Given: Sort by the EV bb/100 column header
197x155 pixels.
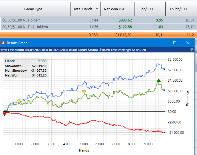Looking at the screenshot, I should 178,9.
